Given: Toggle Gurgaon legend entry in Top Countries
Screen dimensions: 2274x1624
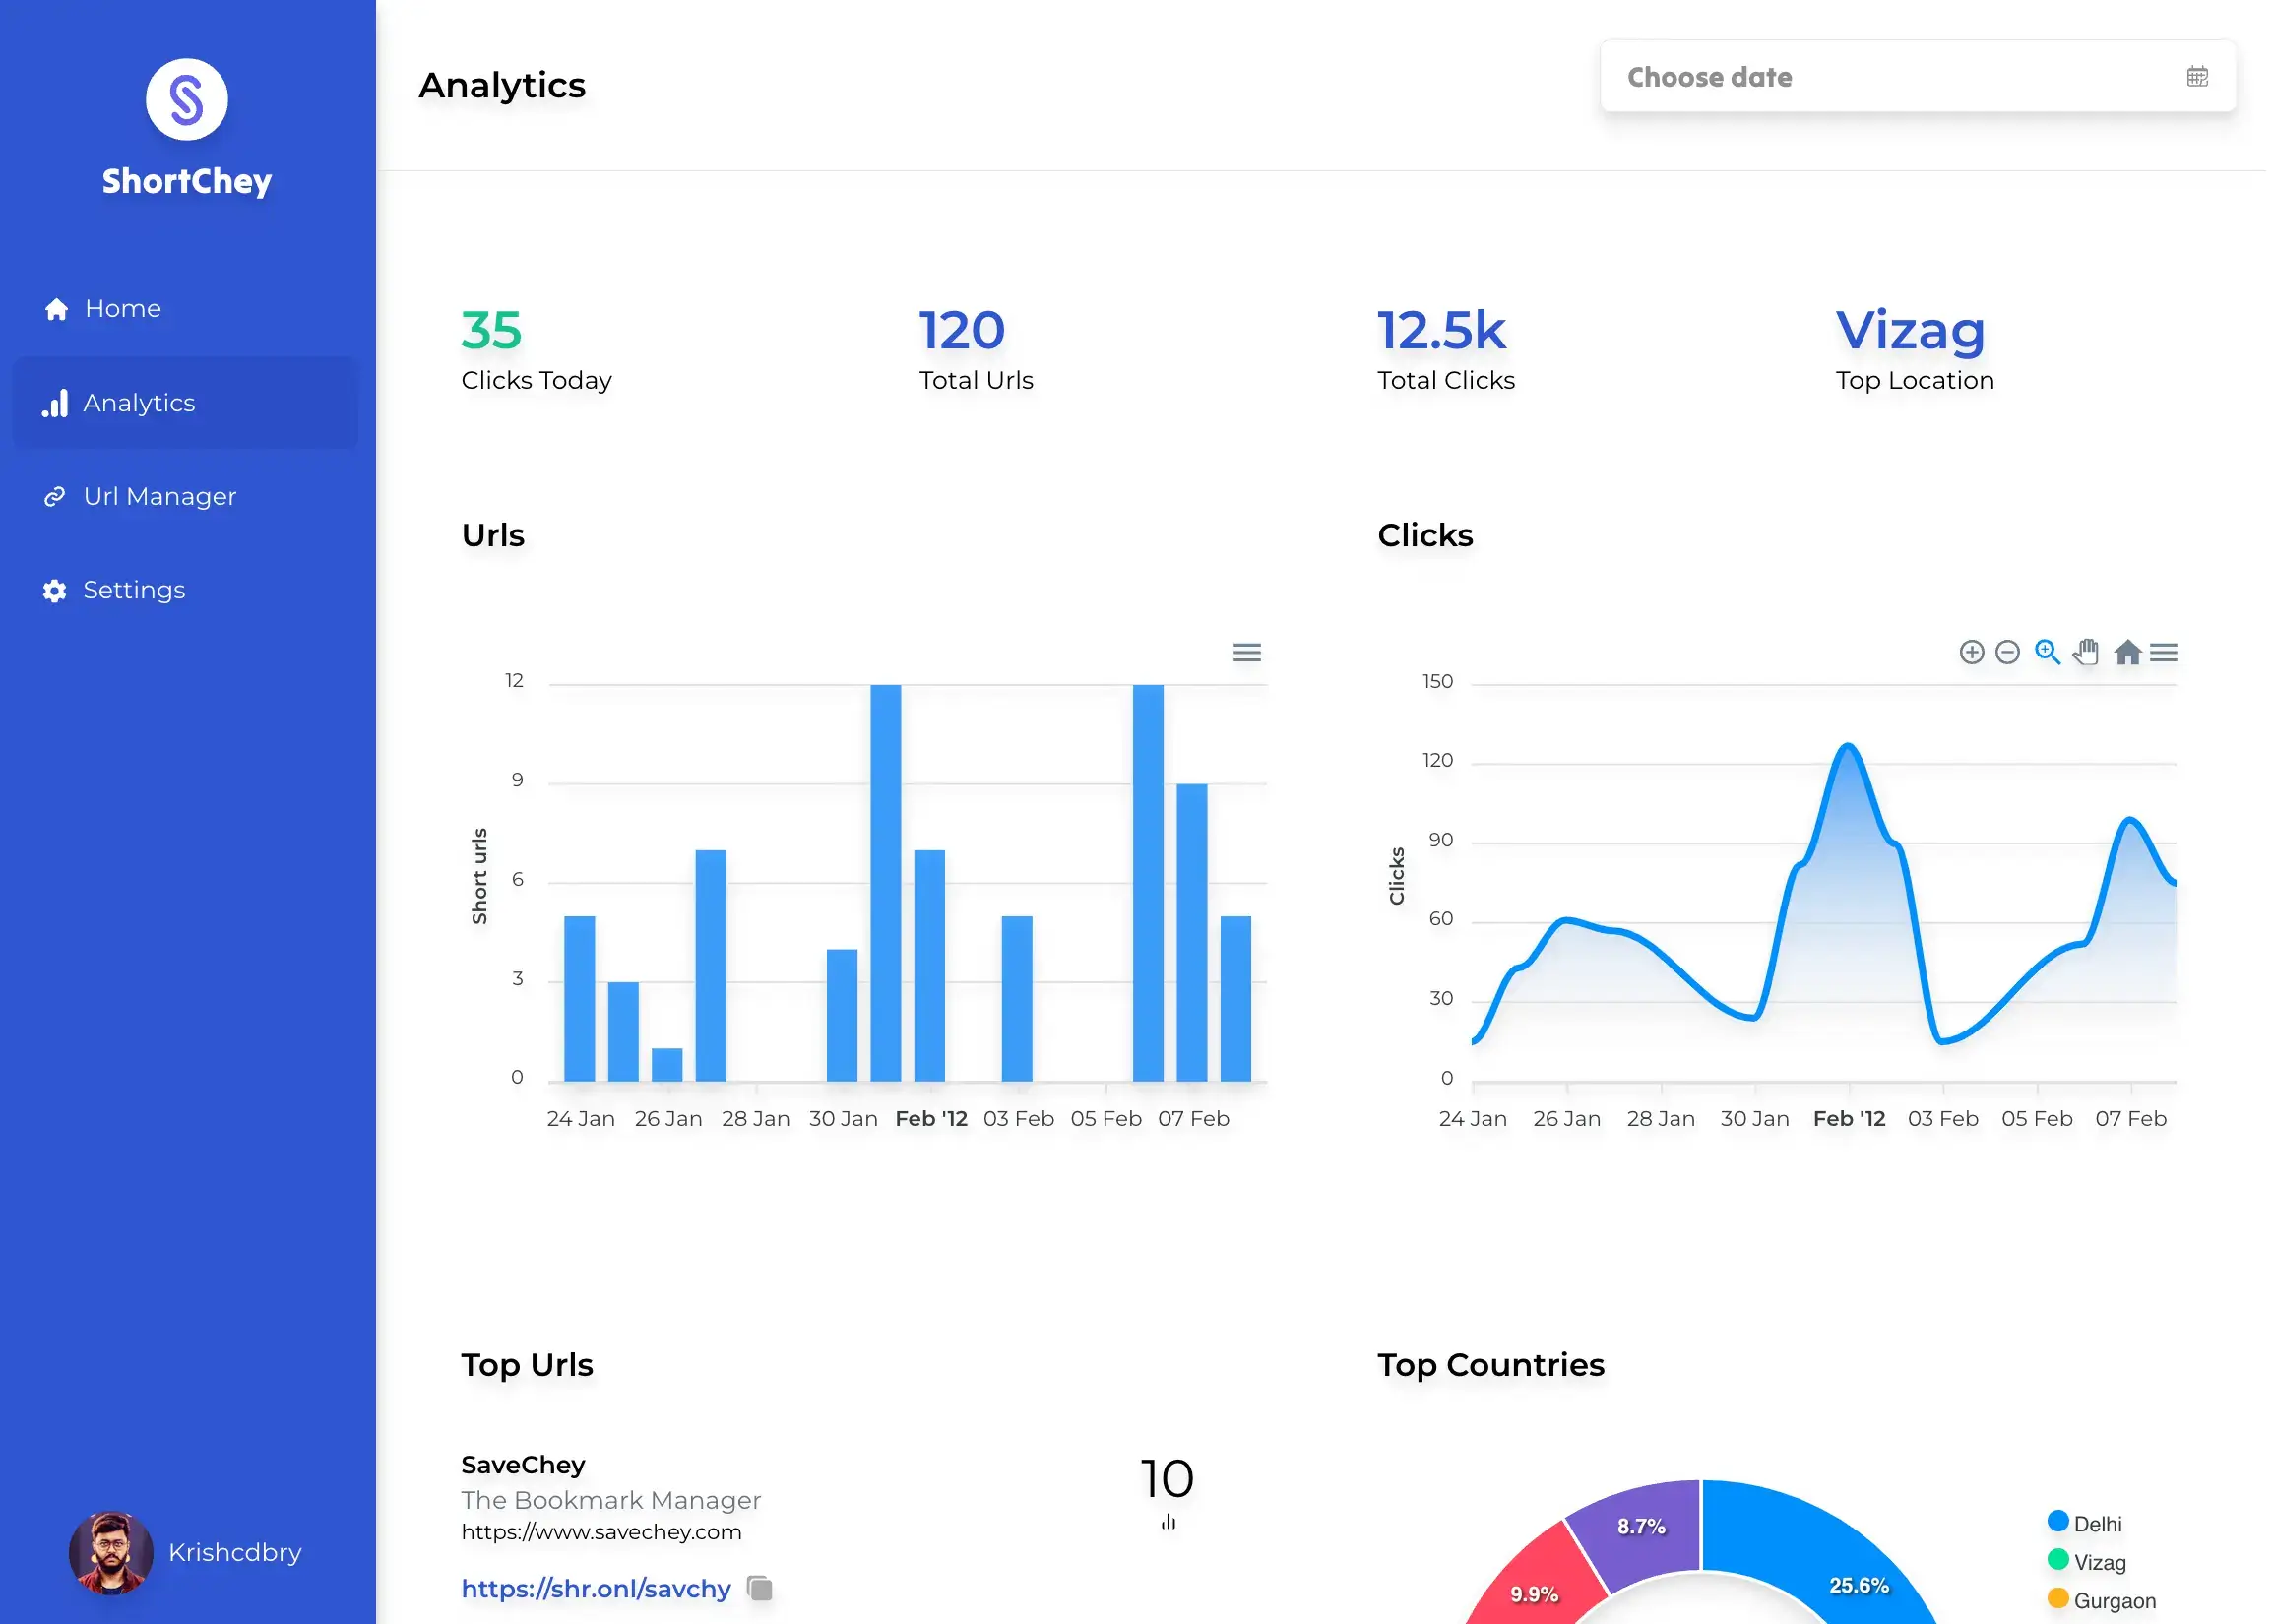Looking at the screenshot, I should click(2101, 1600).
